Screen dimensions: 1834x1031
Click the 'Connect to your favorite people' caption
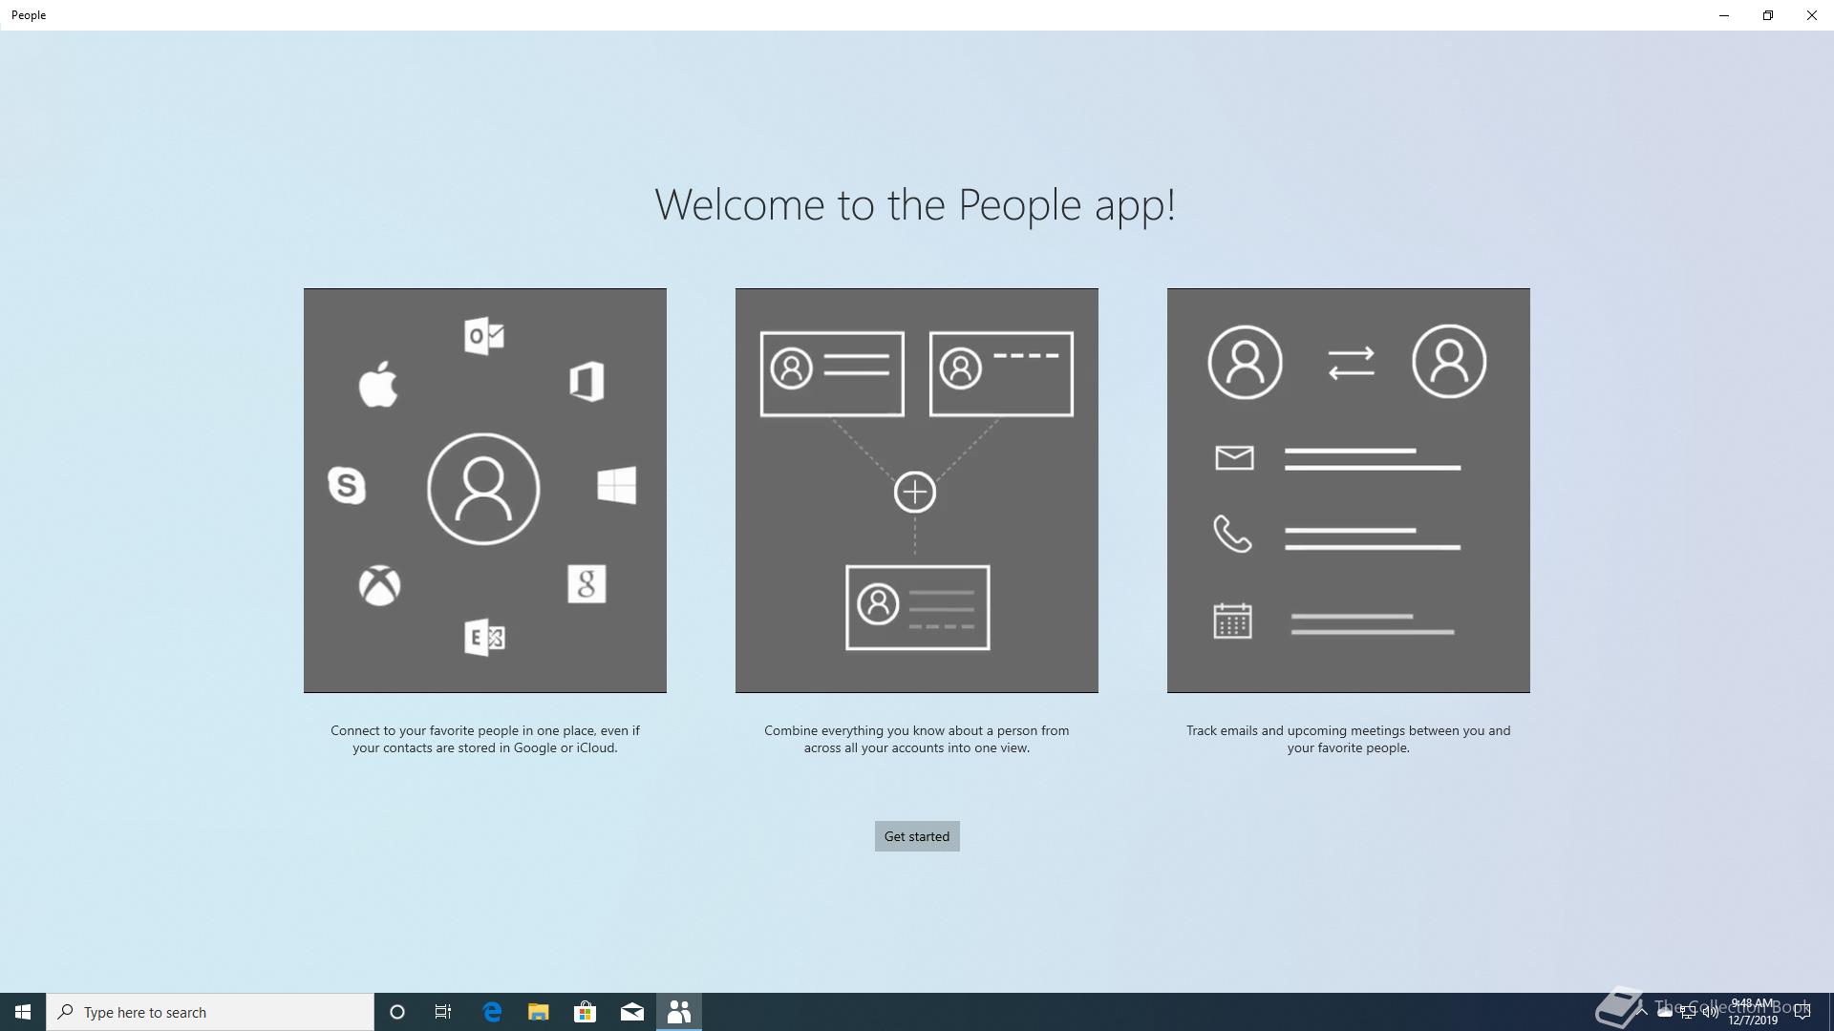pyautogui.click(x=485, y=739)
